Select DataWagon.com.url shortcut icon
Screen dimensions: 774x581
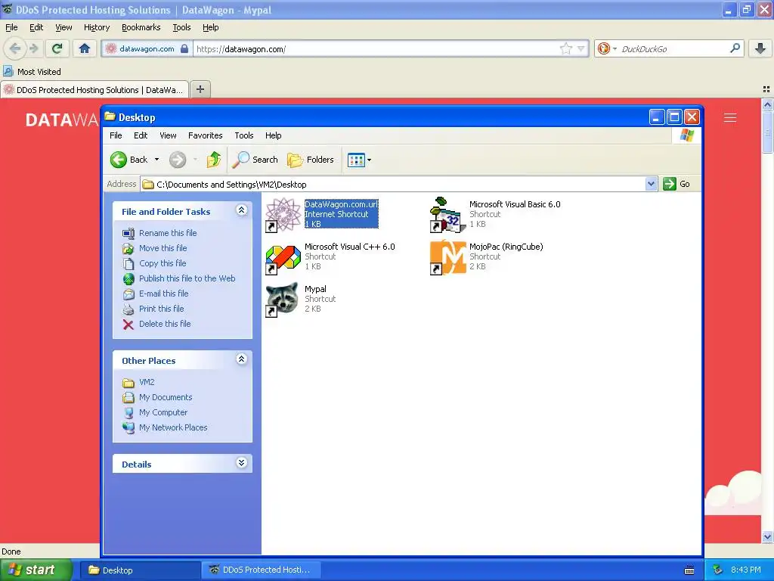point(283,214)
